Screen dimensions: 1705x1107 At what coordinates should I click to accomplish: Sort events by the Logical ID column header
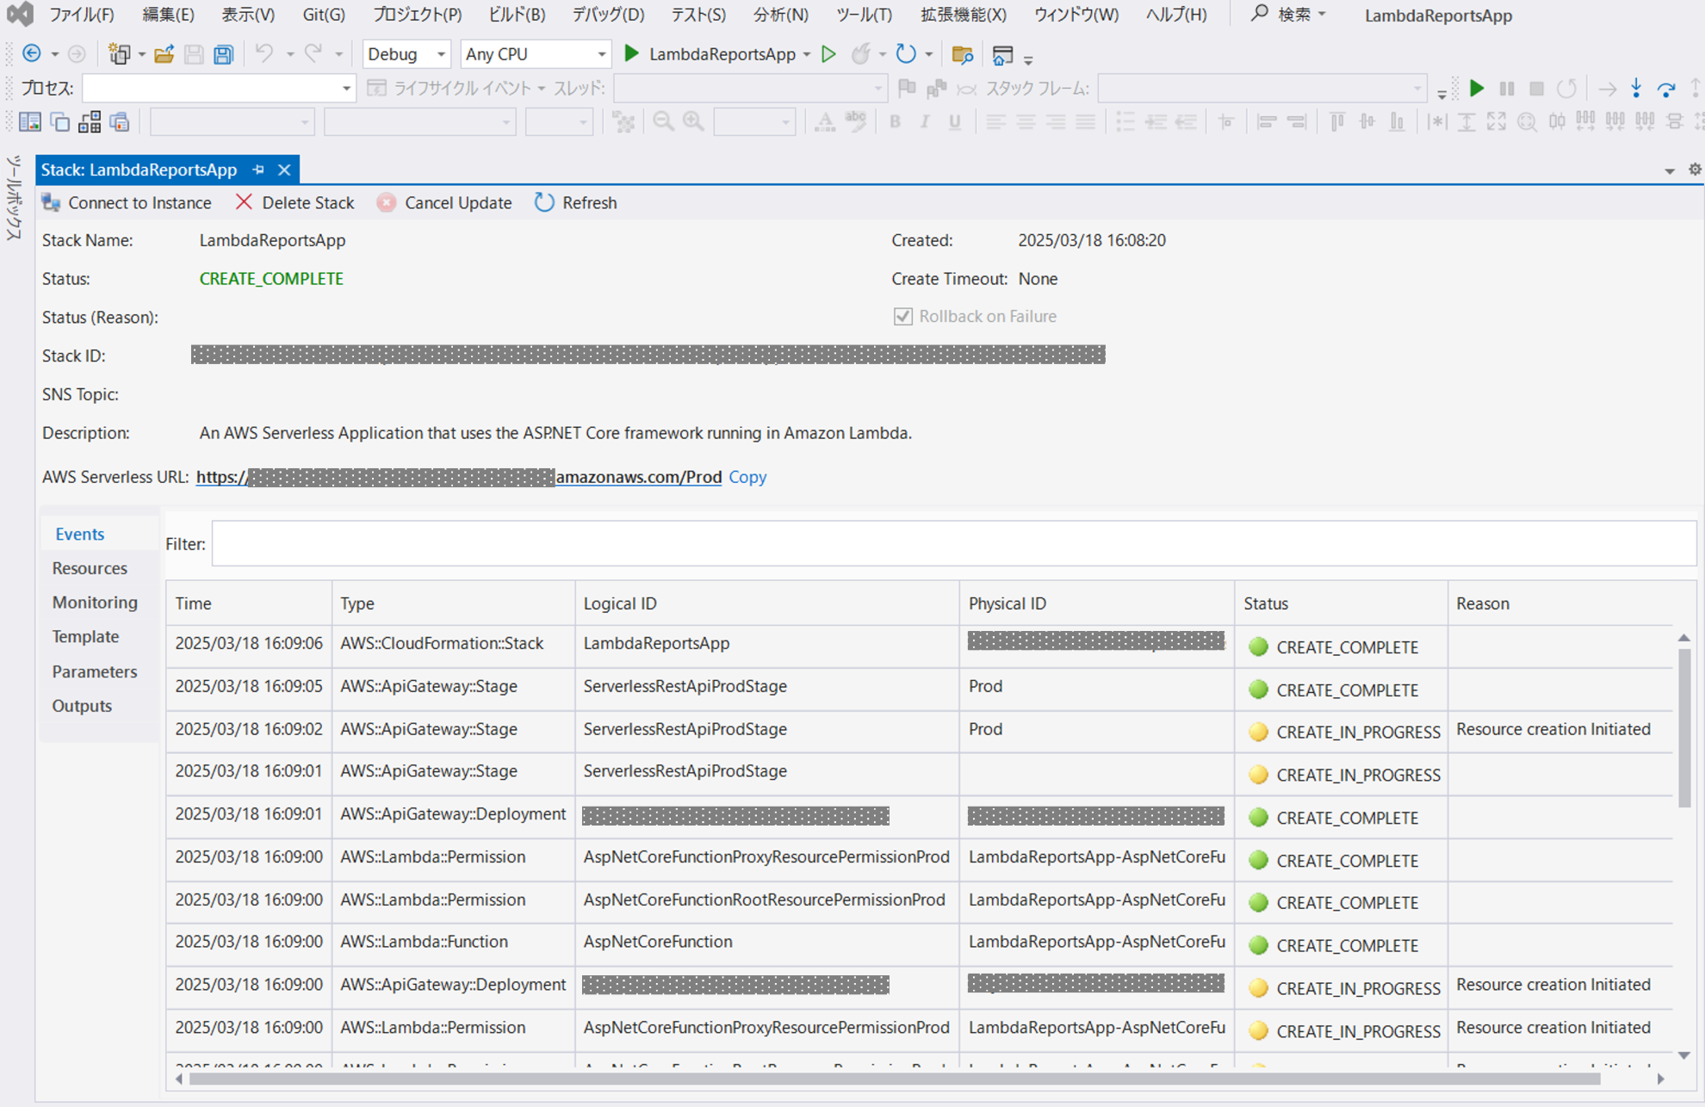(767, 603)
